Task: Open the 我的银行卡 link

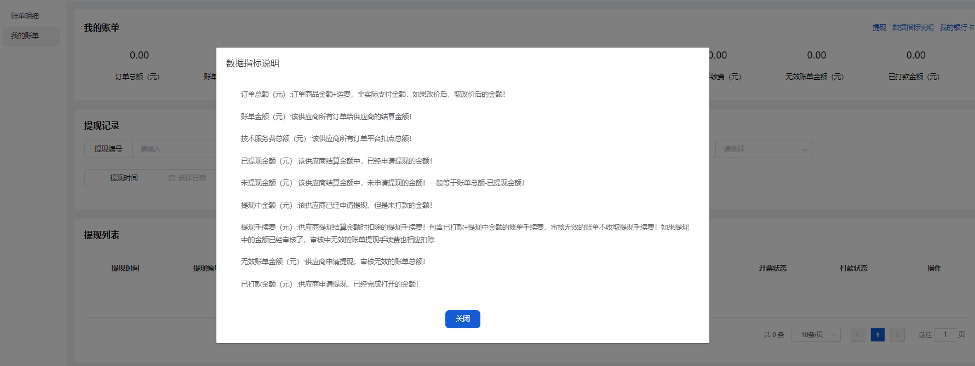Action: pos(956,27)
